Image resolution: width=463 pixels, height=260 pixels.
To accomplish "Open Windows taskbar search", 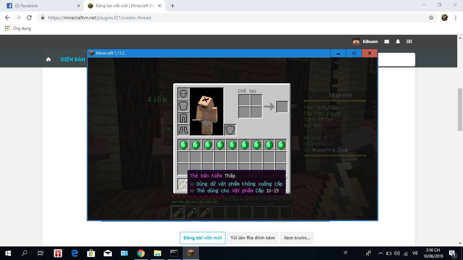I will tap(24, 253).
